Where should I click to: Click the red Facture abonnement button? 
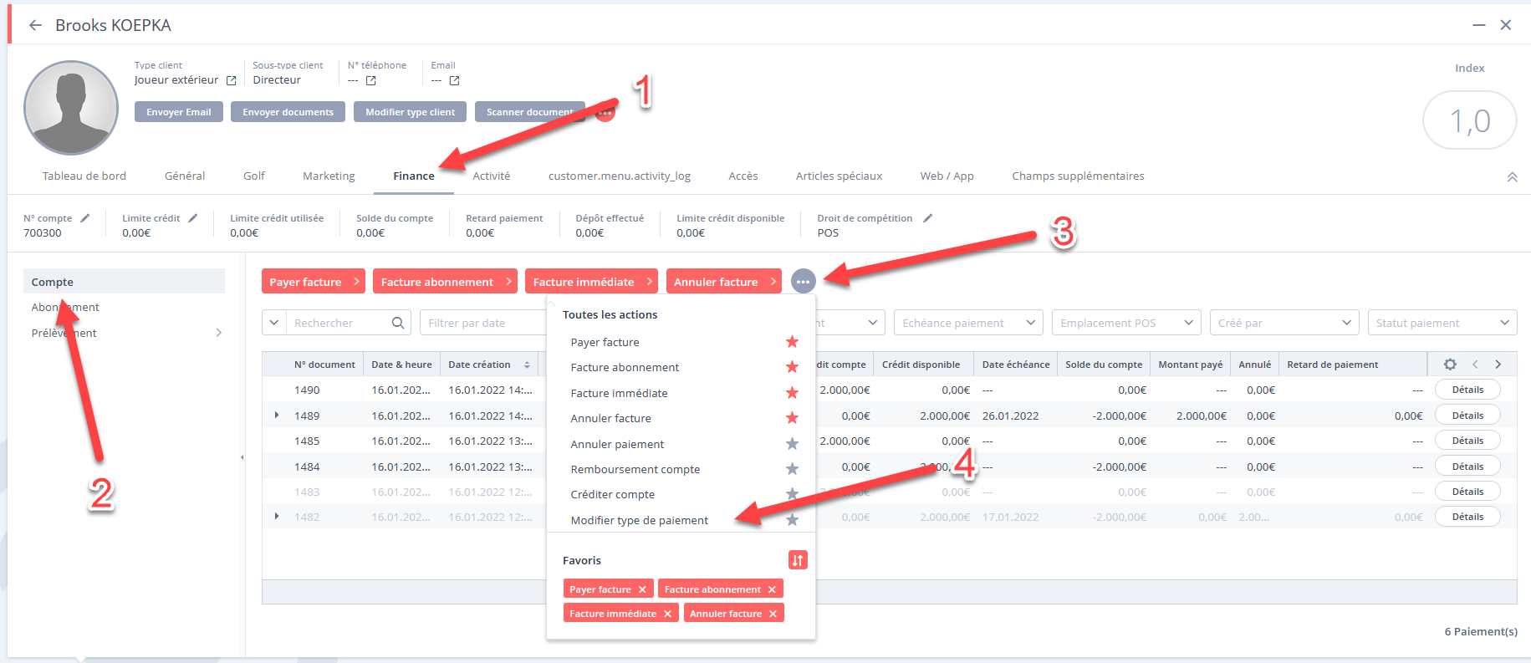445,282
